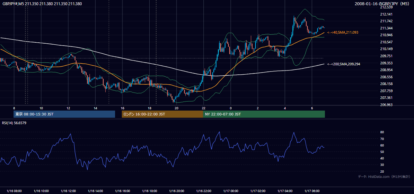Click hour tick 10 under price chart
414x194 pixels.
click(41, 108)
